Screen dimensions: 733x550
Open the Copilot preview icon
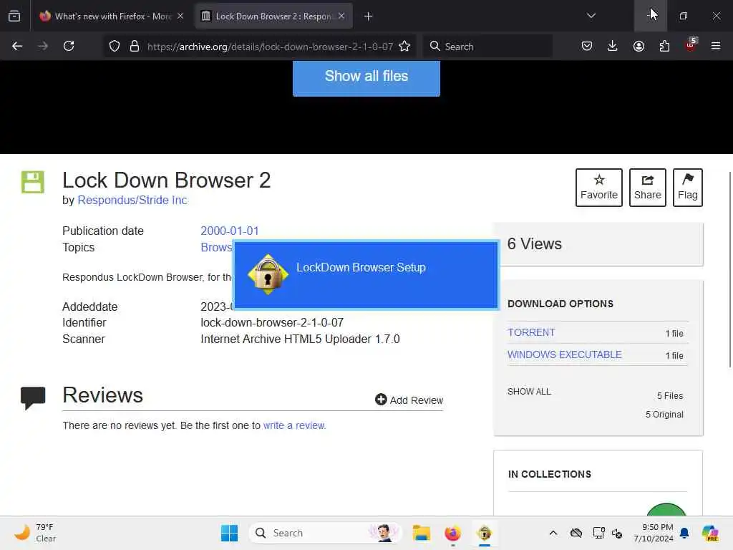click(x=709, y=533)
